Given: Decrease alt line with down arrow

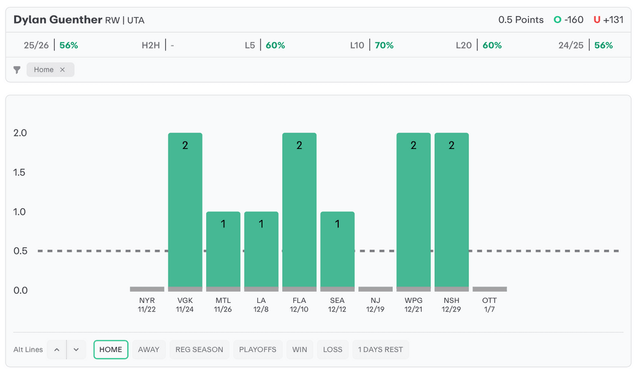Looking at the screenshot, I should (76, 350).
